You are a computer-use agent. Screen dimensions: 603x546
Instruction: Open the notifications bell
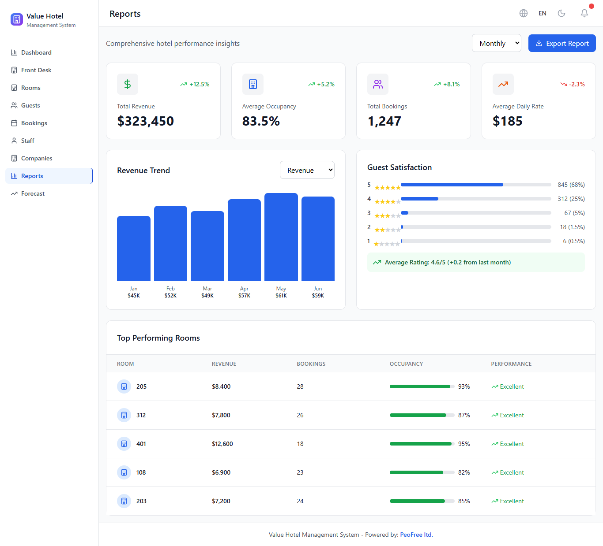tap(584, 13)
